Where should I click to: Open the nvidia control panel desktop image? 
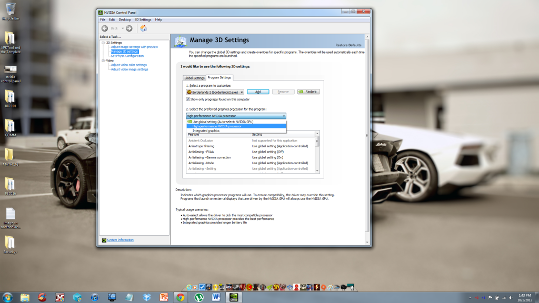click(x=11, y=74)
